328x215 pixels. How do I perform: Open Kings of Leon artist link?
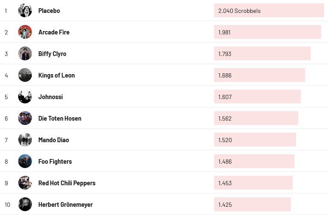(57, 75)
